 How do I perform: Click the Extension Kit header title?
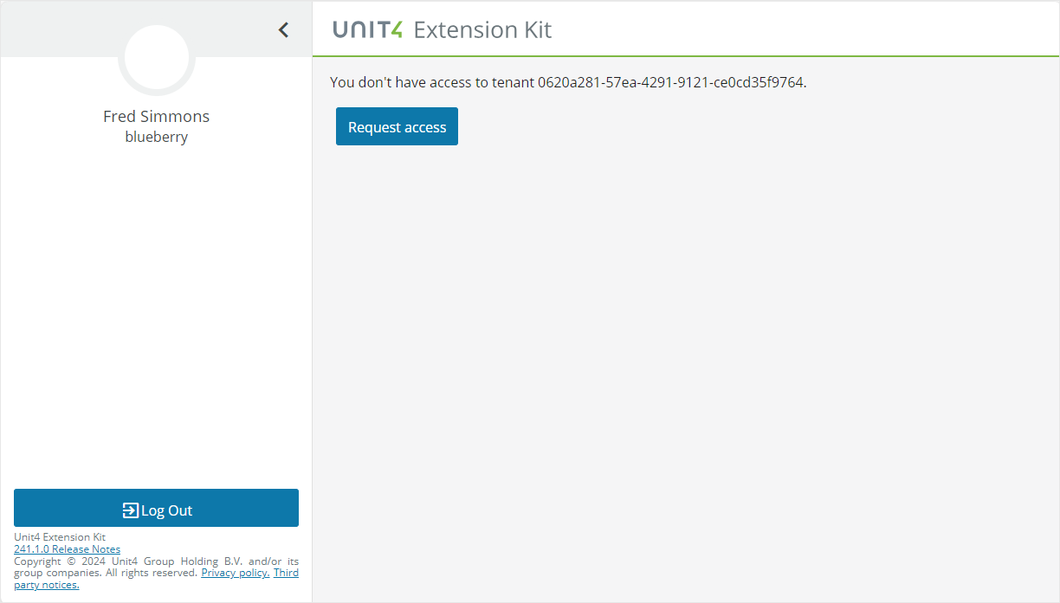(482, 29)
